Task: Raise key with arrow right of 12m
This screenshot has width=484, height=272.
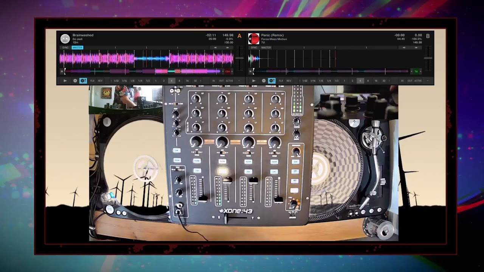Action: (232, 71)
